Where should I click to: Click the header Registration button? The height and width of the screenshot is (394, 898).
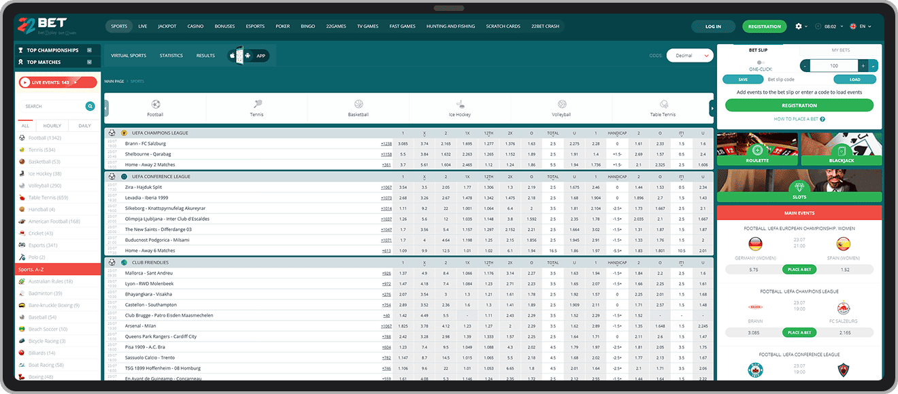point(765,26)
